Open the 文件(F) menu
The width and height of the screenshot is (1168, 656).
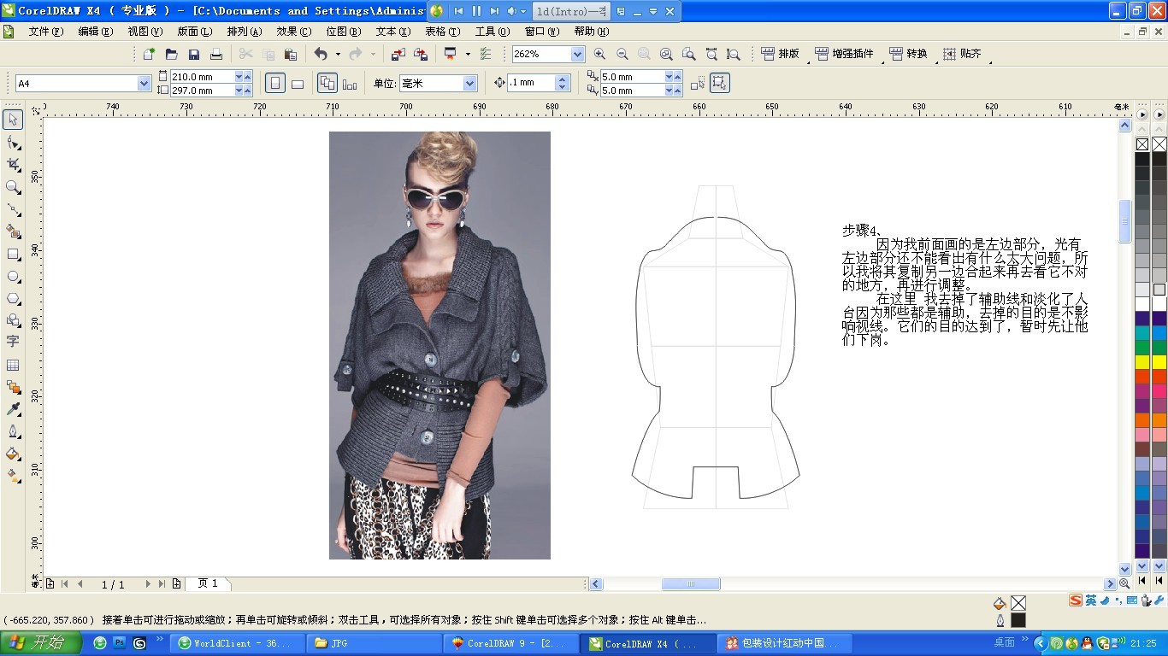46,32
